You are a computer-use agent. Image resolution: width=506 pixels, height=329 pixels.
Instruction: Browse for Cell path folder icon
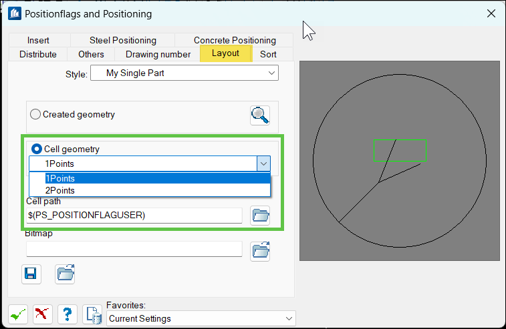point(260,216)
